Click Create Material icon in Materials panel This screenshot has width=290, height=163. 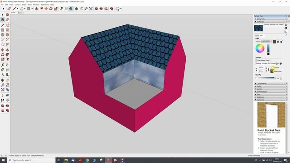click(x=286, y=28)
